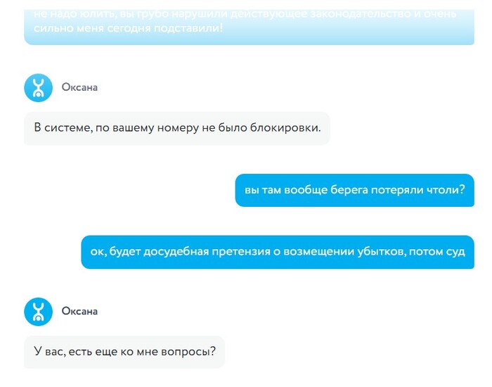Click the word 'блокировки' in Оксана's reply
492x387 pixels.
[x=285, y=128]
